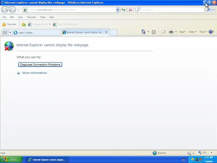Open the recent pages dropdown arrow
217x163 pixels.
[x=18, y=10]
